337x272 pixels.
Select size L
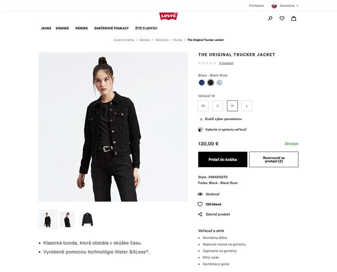click(247, 106)
